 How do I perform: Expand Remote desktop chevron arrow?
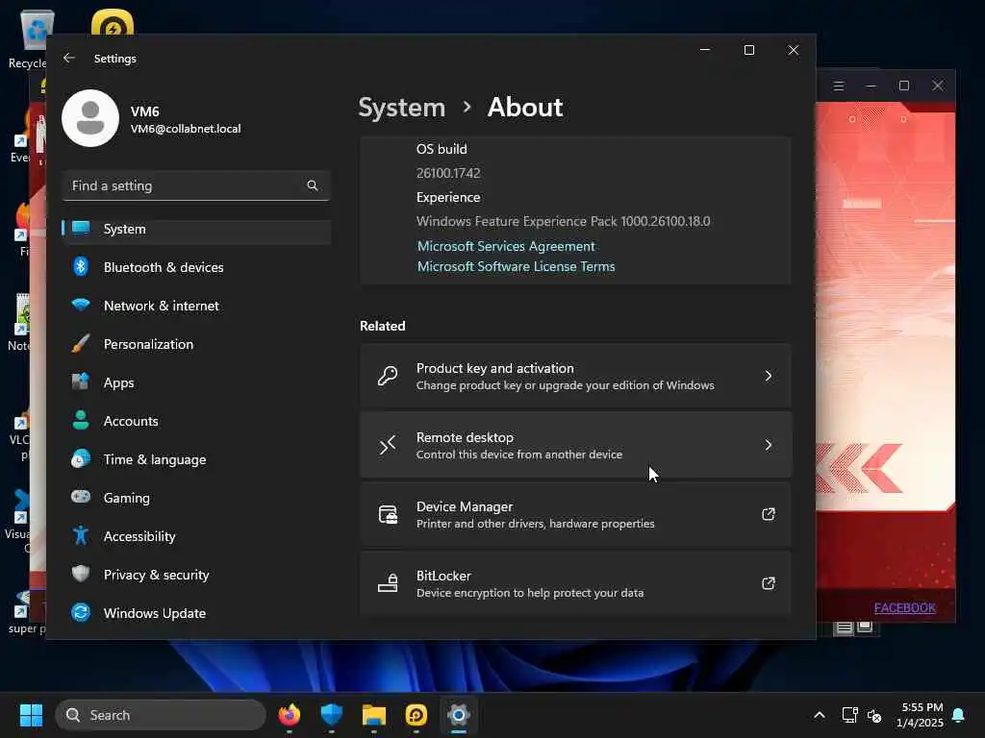pos(769,445)
